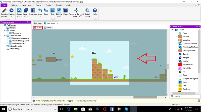The image size is (201, 112).
Task: Open the Preview dropdown arrow
Action: click(x=12, y=16)
